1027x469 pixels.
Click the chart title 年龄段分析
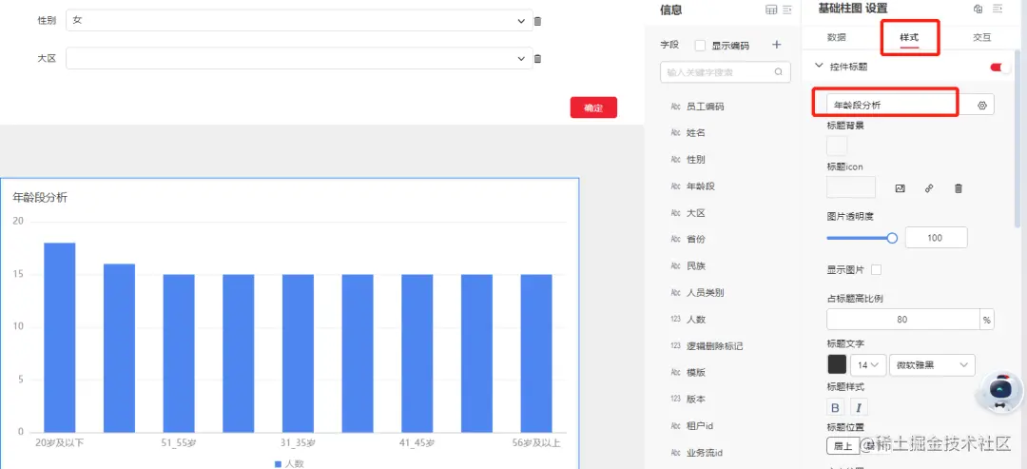[40, 197]
